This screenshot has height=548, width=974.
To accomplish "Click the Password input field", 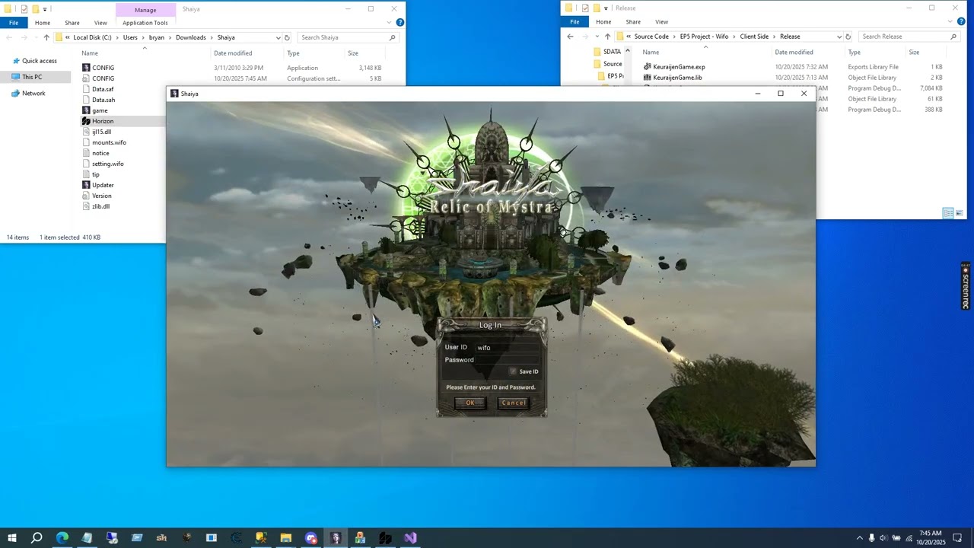I will point(507,360).
